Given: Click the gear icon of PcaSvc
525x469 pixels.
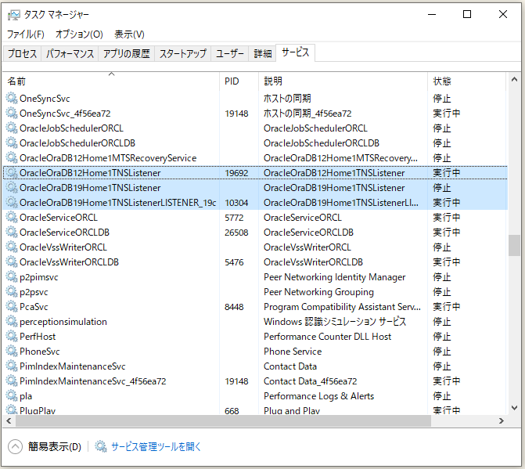Looking at the screenshot, I should [x=12, y=306].
